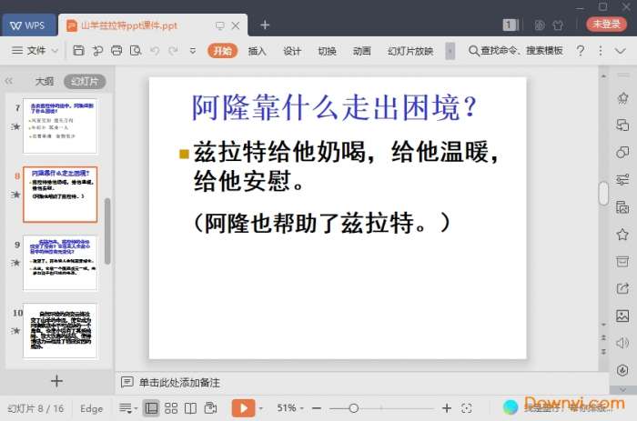The image size is (637, 421).
Task: Click the slide scrollbar thumb right of the slide
Action: 603,194
